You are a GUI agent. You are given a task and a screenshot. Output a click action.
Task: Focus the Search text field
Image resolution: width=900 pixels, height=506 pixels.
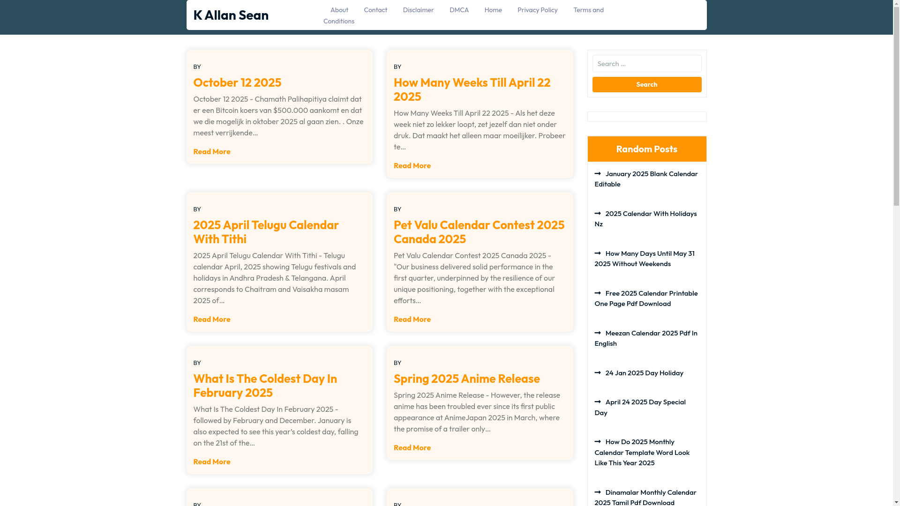coord(646,64)
